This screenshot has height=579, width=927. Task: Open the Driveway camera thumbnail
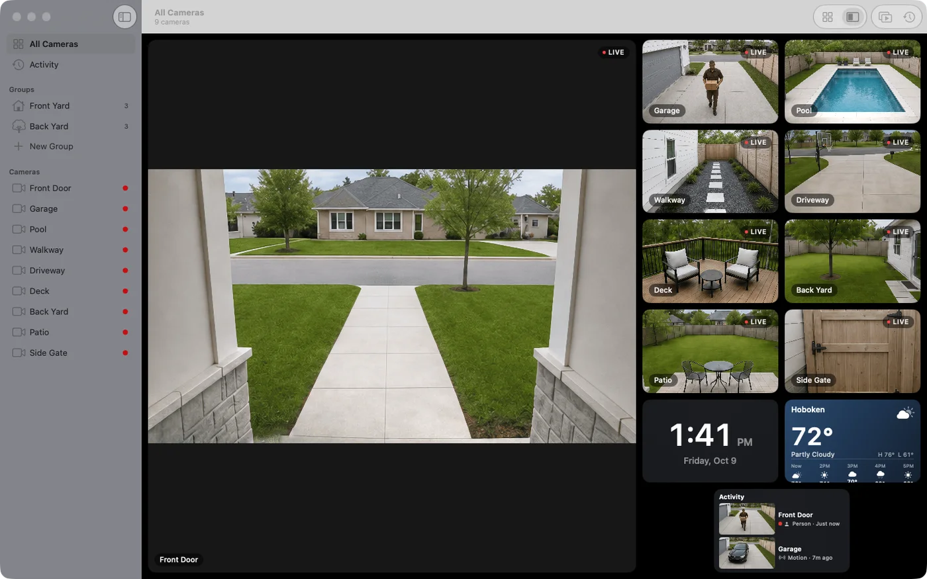(852, 171)
